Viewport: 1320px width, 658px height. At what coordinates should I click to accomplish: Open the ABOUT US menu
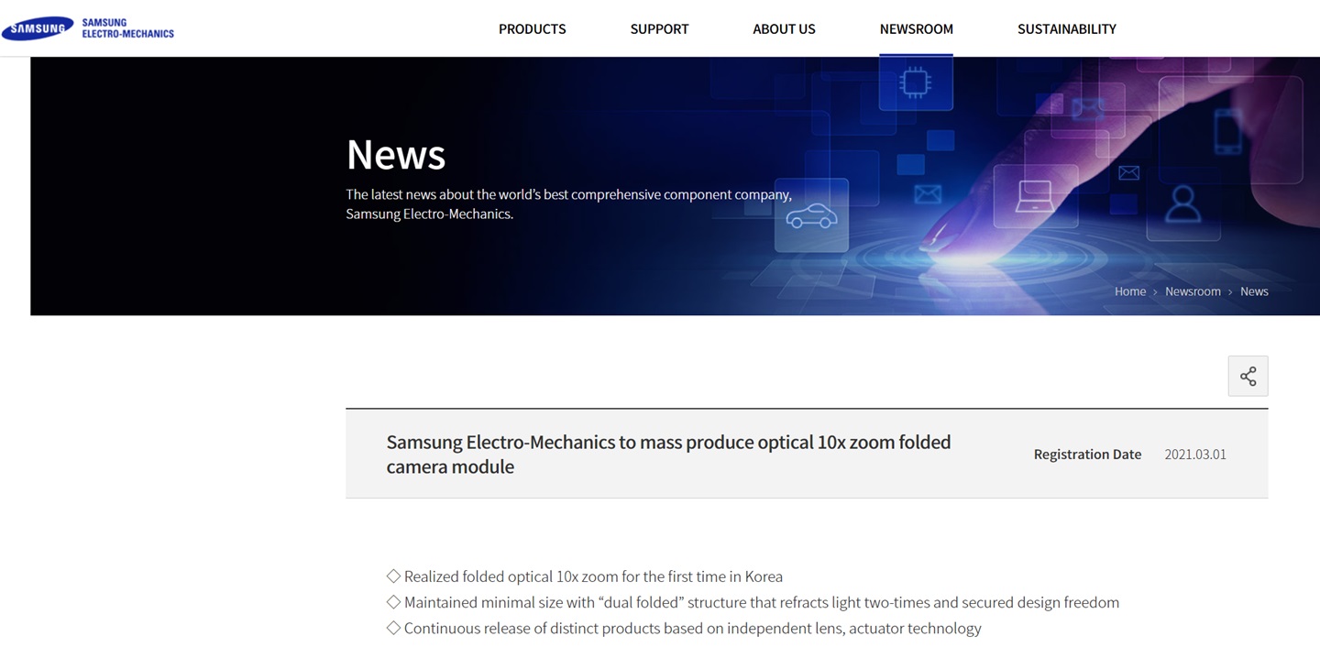coord(784,28)
